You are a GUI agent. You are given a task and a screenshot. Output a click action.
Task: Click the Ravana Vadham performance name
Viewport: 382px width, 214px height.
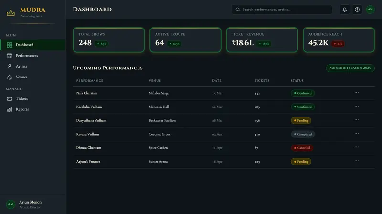[x=88, y=134]
